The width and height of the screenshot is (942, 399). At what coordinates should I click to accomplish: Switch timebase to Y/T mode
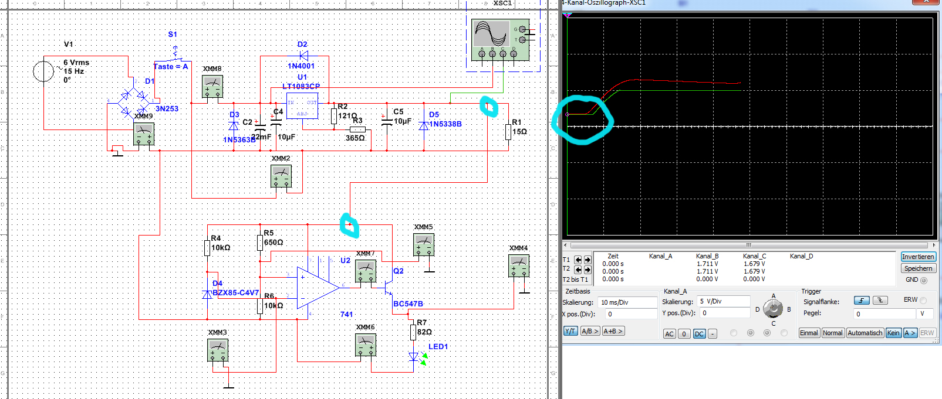click(x=570, y=331)
